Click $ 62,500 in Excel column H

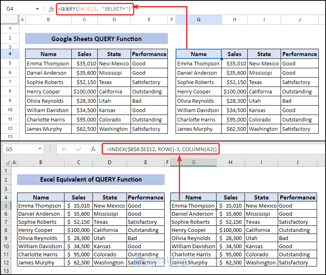[231, 262]
